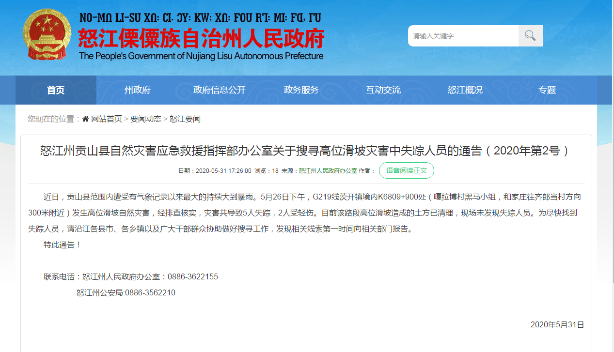Open the 州政府 navigation menu

tap(138, 90)
